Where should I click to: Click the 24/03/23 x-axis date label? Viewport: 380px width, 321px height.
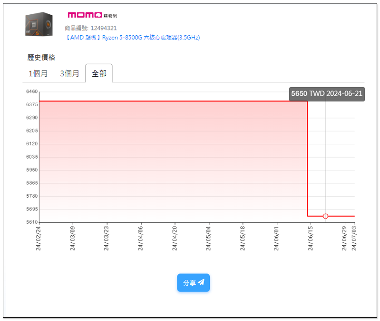pyautogui.click(x=107, y=238)
